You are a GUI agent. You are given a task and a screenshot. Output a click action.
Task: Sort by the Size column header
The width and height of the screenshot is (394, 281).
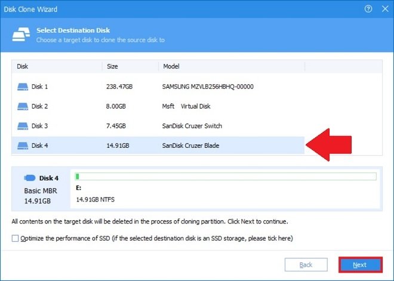pos(130,67)
